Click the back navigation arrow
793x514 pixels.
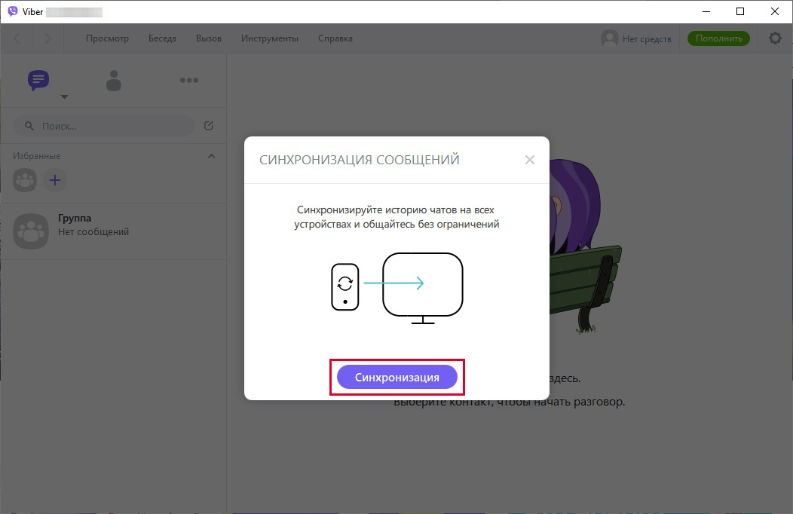17,38
